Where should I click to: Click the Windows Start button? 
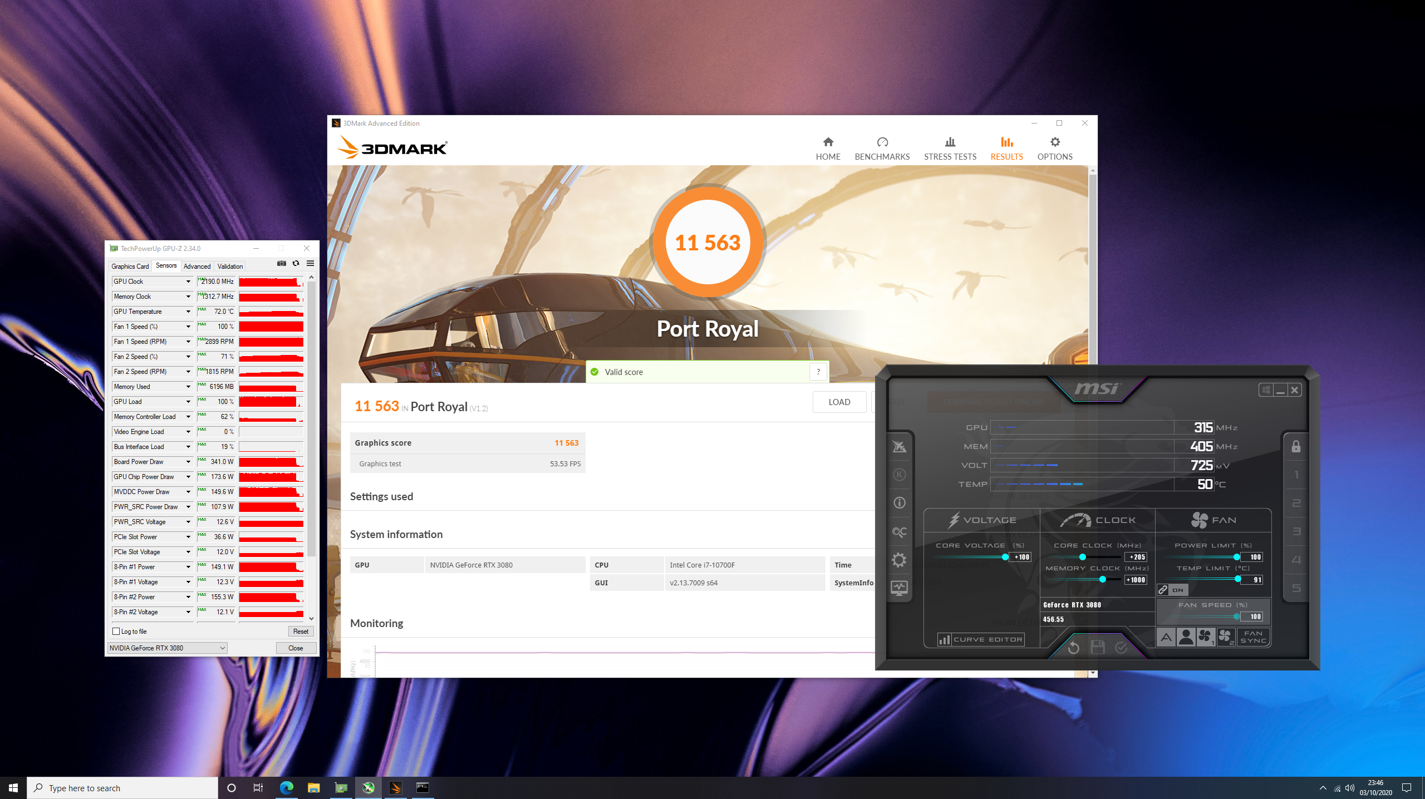(13, 788)
